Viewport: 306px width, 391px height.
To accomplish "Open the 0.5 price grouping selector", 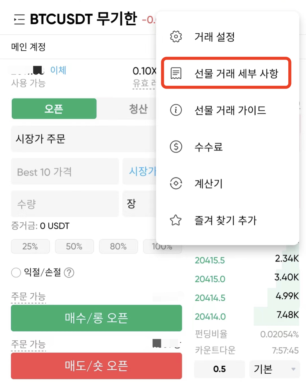I will 219,369.
